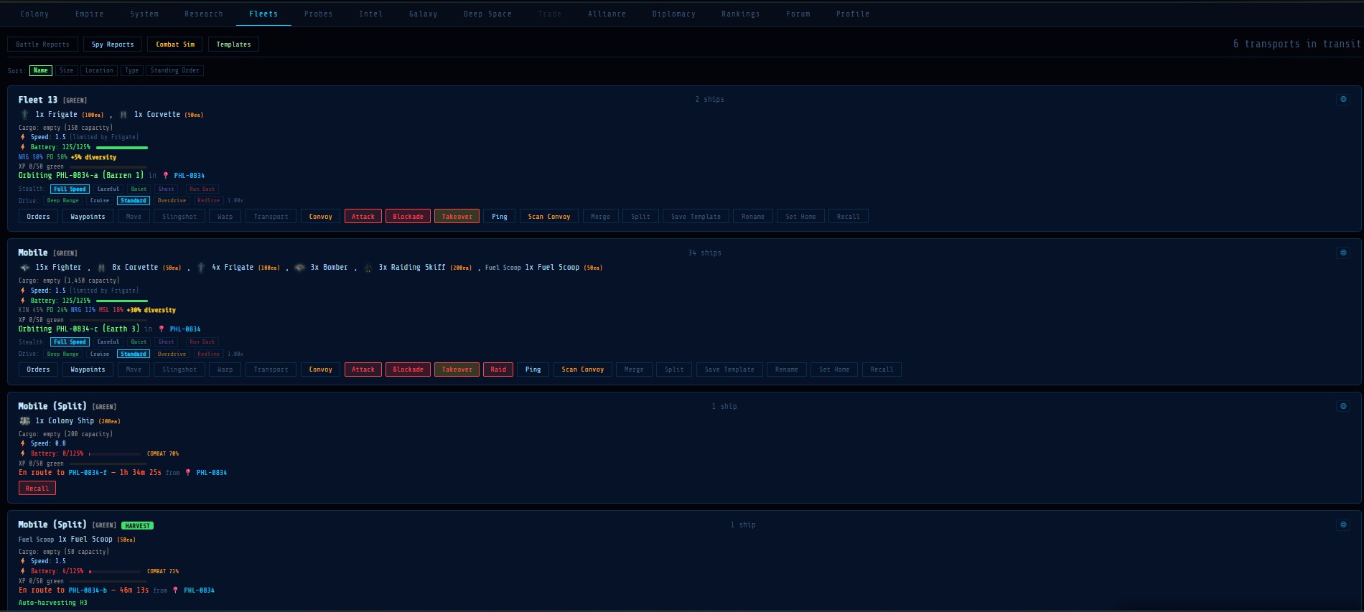1364x612 pixels.
Task: Click Colony Ship fleet battery bar
Action: (116, 453)
